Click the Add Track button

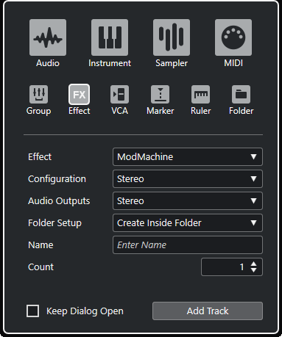click(208, 311)
